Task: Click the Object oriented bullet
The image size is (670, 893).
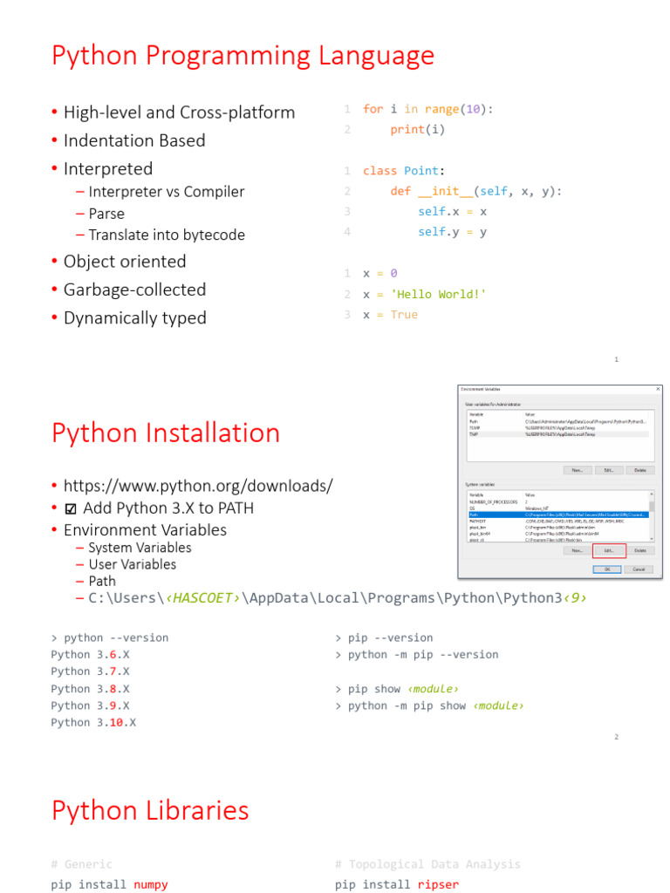Action: click(x=125, y=262)
